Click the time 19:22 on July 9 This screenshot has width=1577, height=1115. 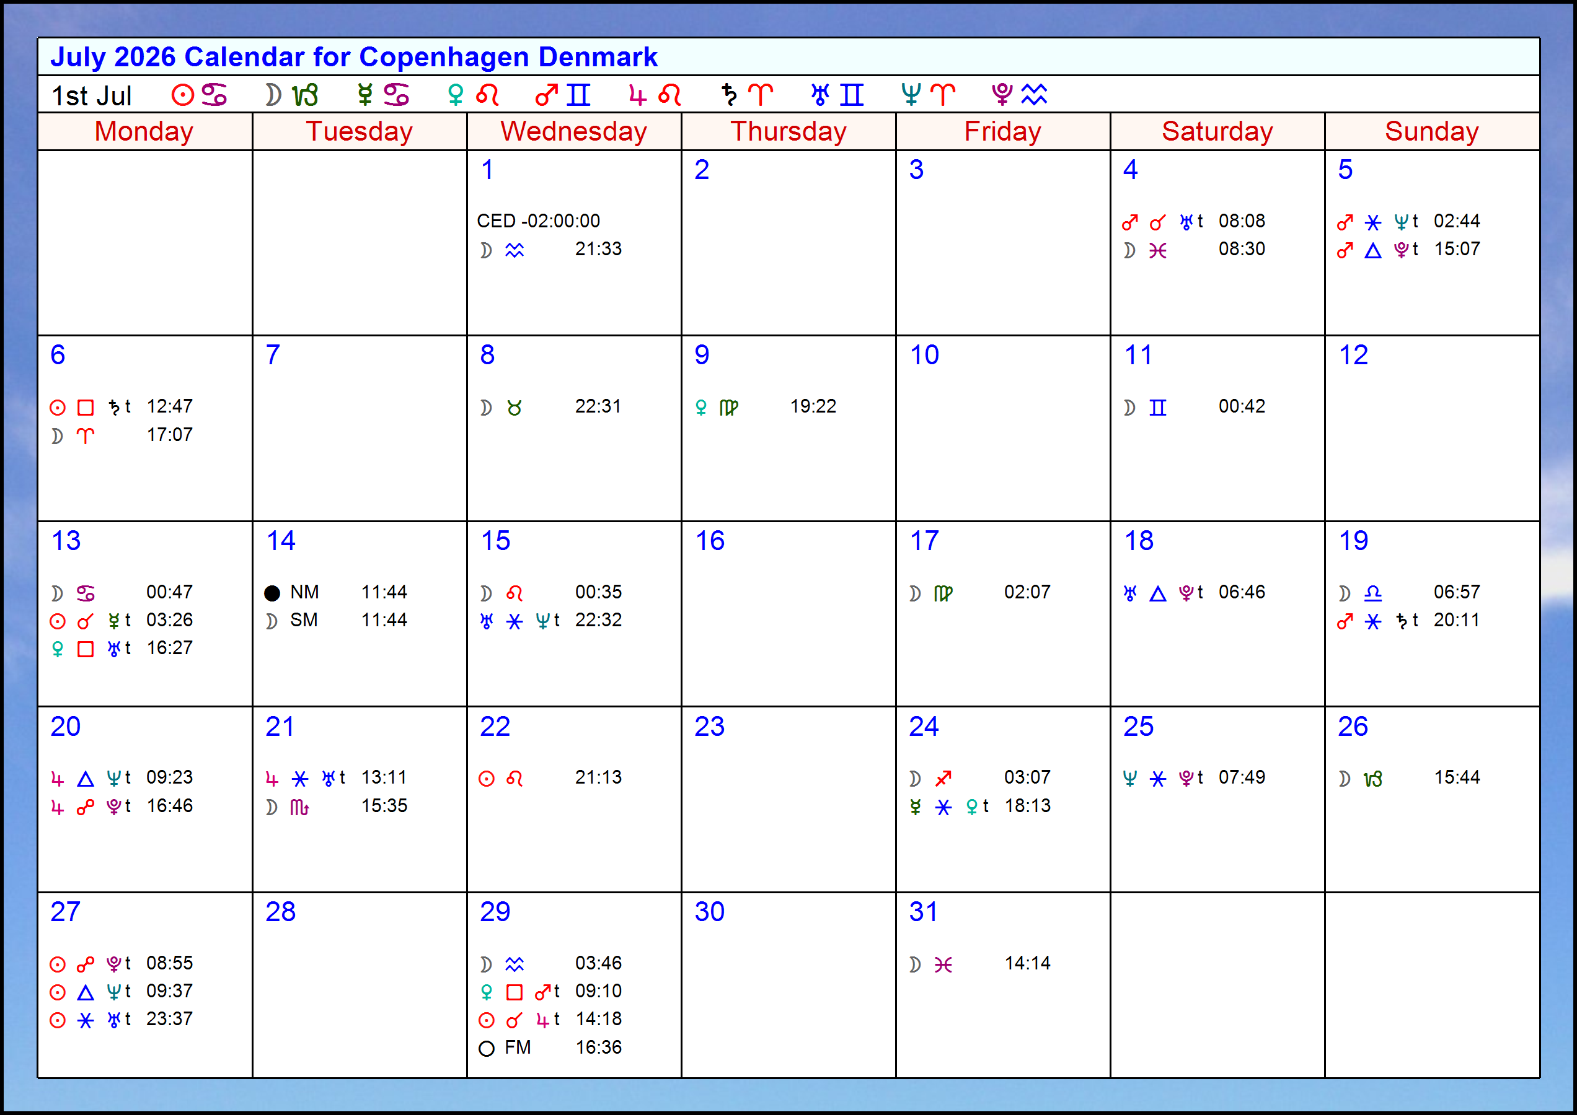tap(813, 406)
